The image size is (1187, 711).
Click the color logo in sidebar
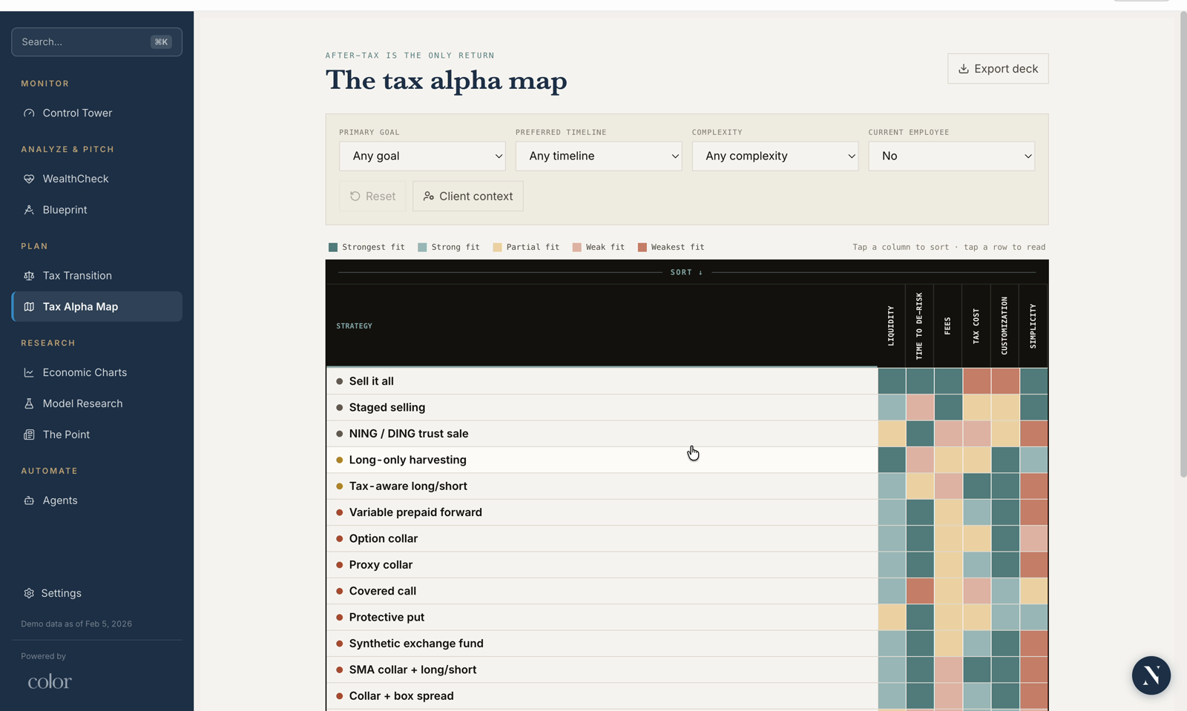pos(50,681)
